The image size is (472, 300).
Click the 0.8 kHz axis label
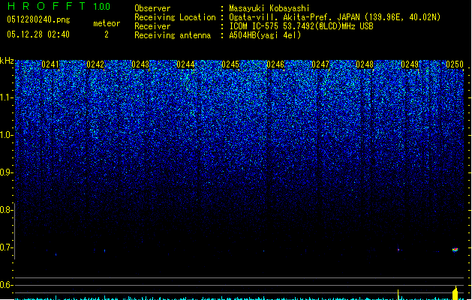pos(7,210)
